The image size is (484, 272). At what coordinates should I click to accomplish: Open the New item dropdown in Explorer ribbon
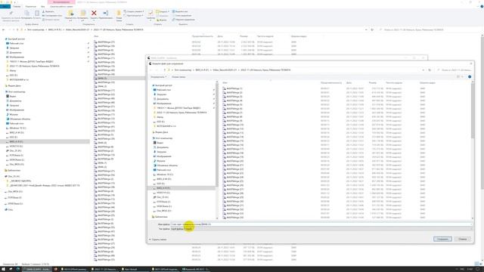click(135, 11)
